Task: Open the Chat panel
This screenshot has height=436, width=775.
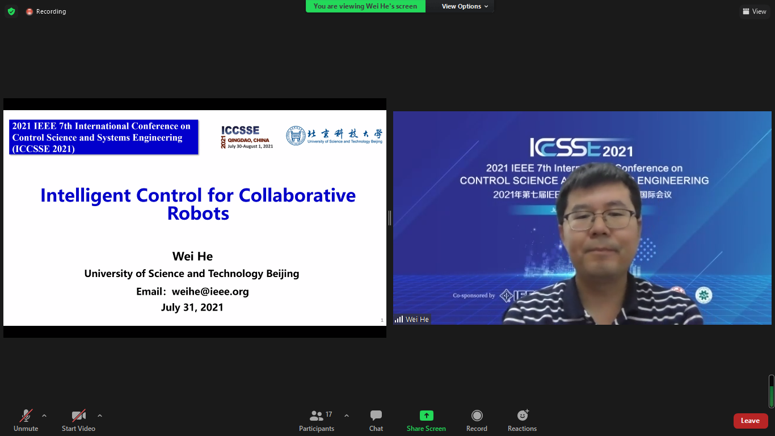Action: point(376,421)
